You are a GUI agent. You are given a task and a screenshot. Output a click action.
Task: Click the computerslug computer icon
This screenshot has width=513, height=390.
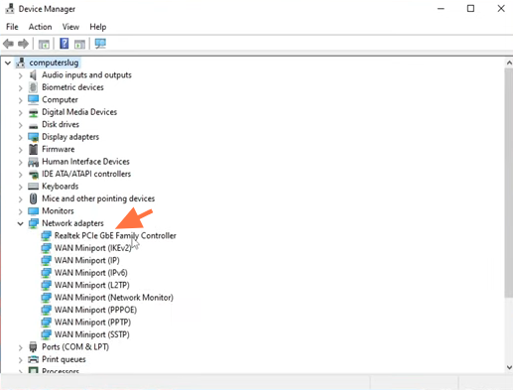(21, 63)
